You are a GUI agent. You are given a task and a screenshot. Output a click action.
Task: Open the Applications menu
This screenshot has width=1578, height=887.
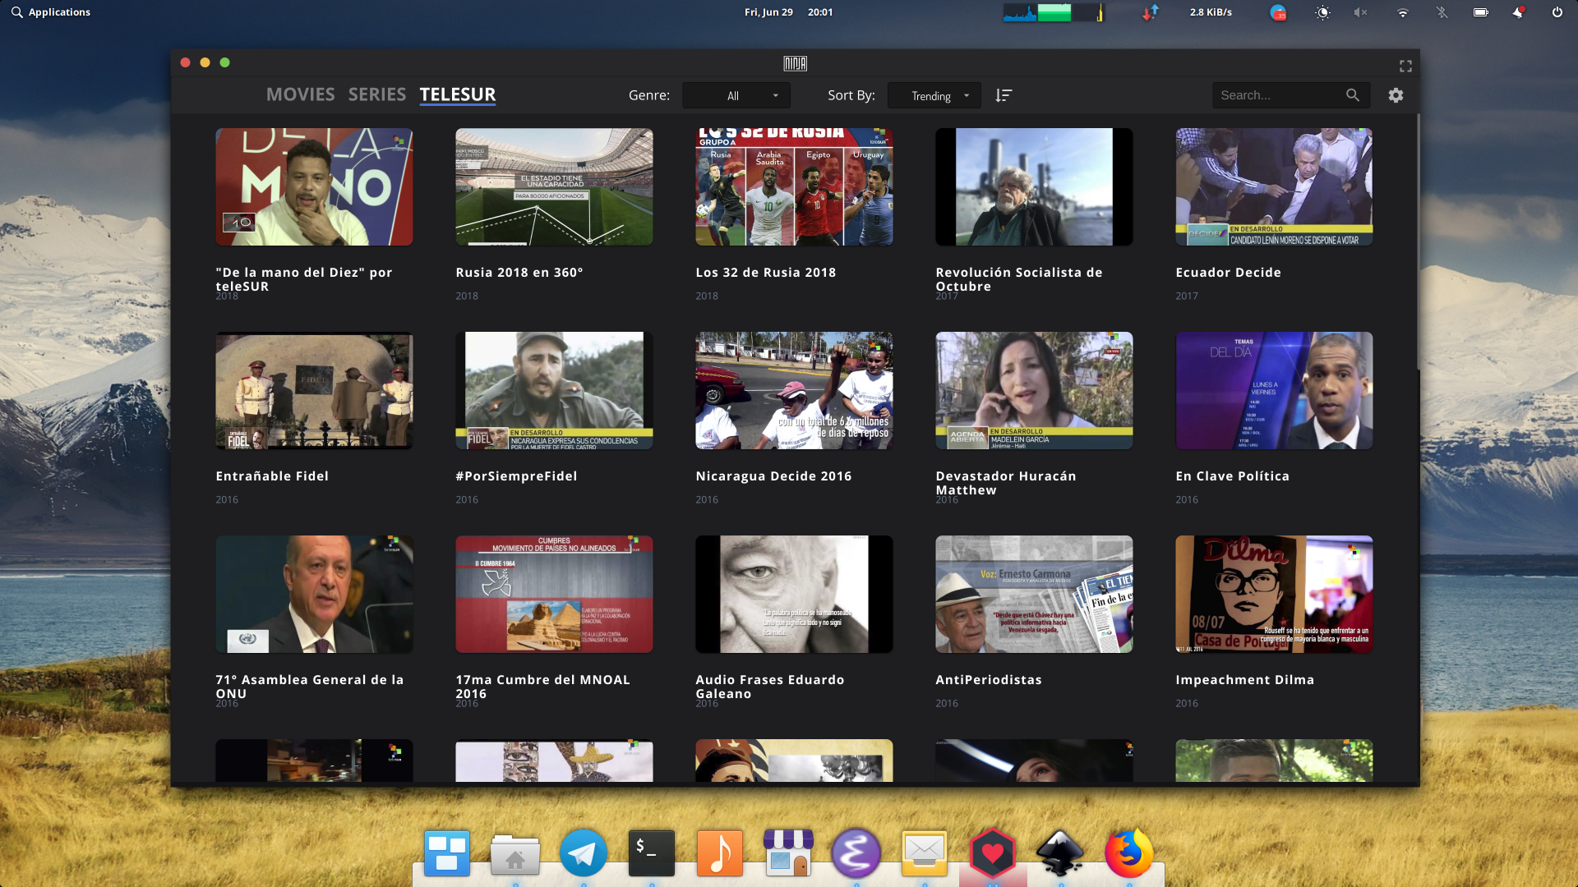(x=59, y=12)
